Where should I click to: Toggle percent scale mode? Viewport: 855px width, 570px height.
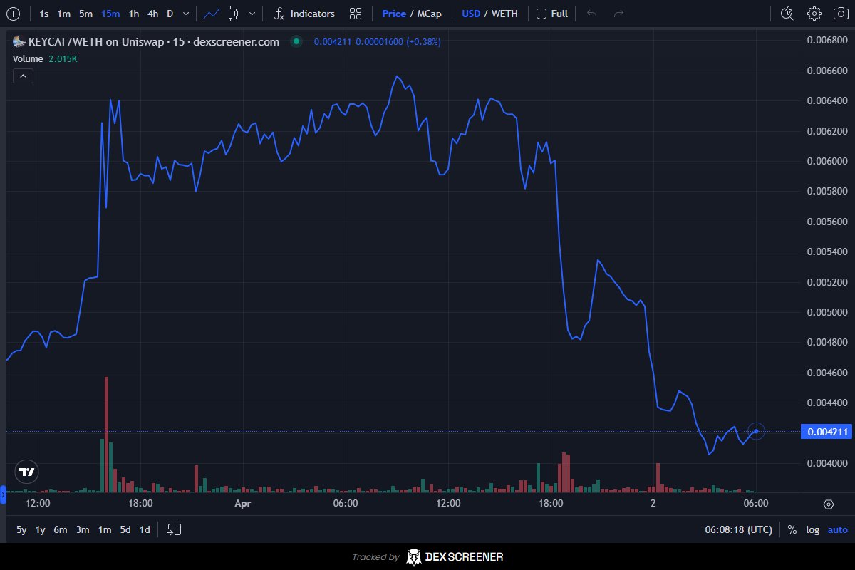(792, 529)
